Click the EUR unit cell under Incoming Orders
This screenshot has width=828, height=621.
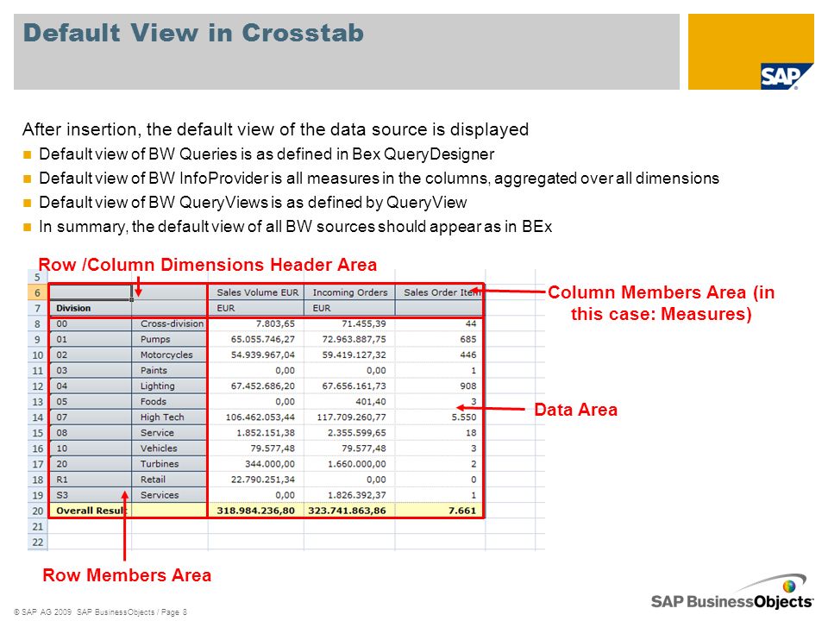[x=349, y=309]
